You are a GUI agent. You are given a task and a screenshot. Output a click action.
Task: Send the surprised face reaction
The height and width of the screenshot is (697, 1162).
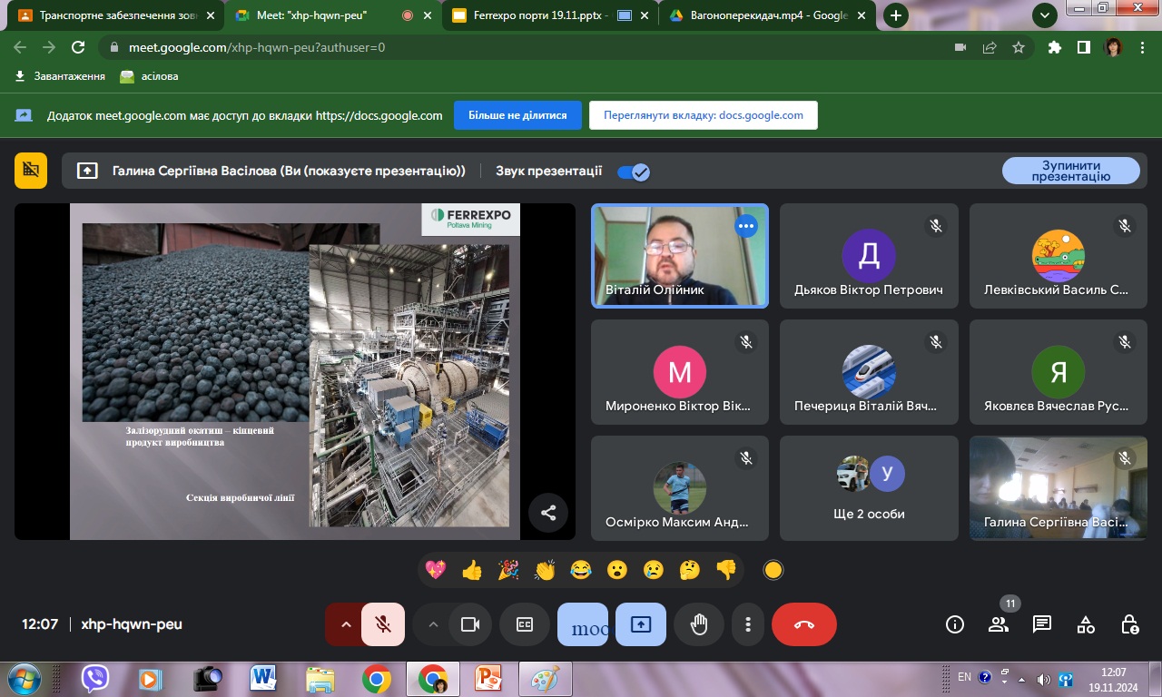click(x=617, y=570)
